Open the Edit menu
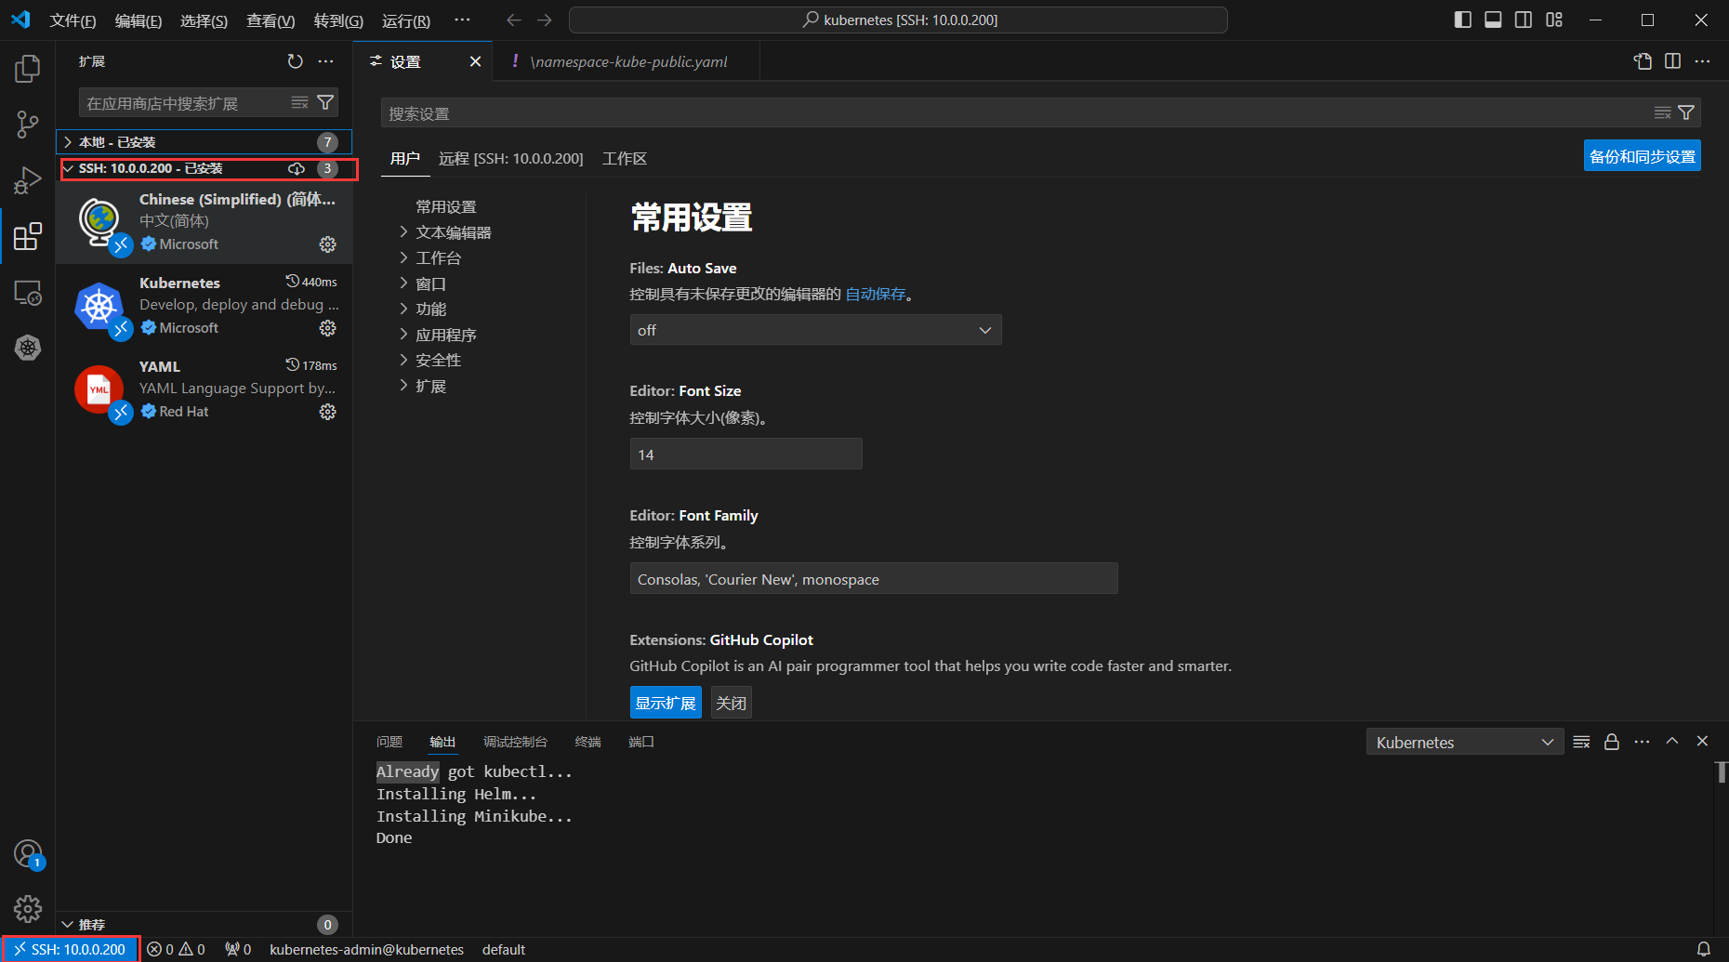 [x=138, y=20]
